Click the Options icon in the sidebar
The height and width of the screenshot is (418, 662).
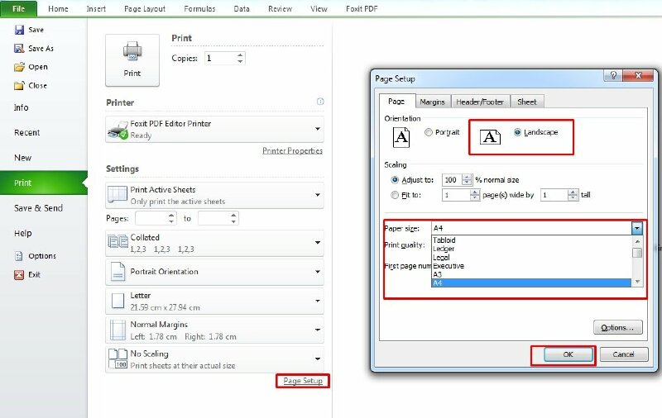19,256
